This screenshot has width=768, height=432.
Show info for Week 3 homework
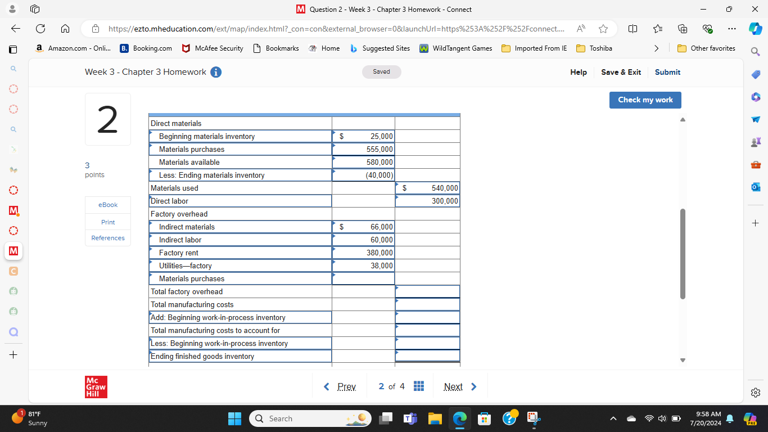point(215,72)
